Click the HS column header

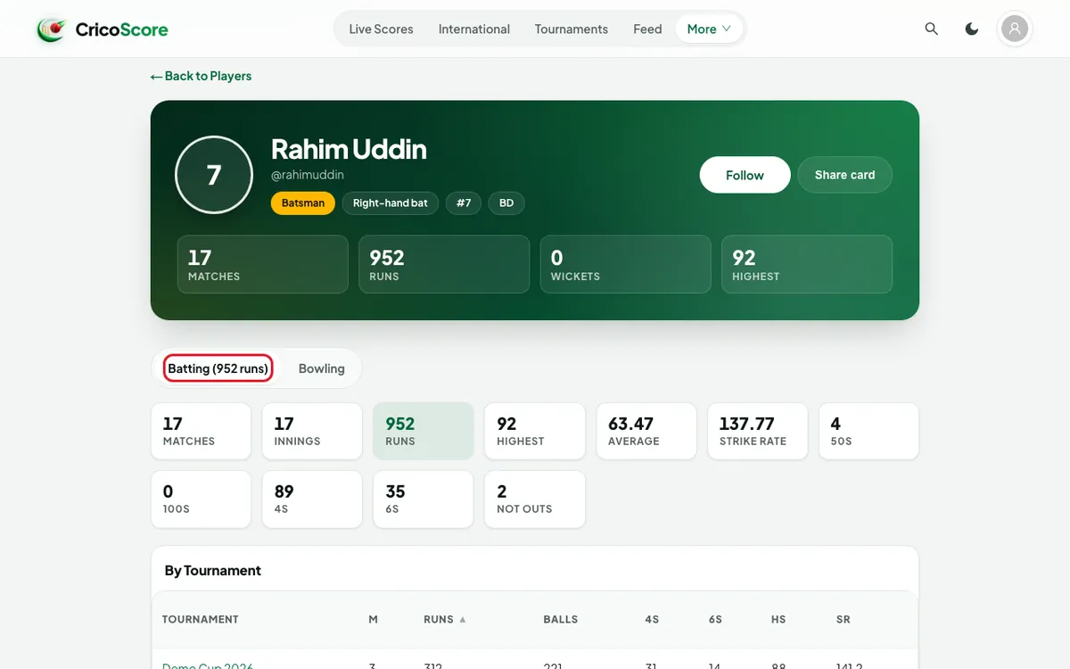(x=778, y=619)
